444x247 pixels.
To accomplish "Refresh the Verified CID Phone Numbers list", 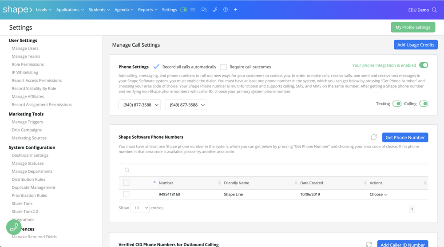I will (x=369, y=244).
